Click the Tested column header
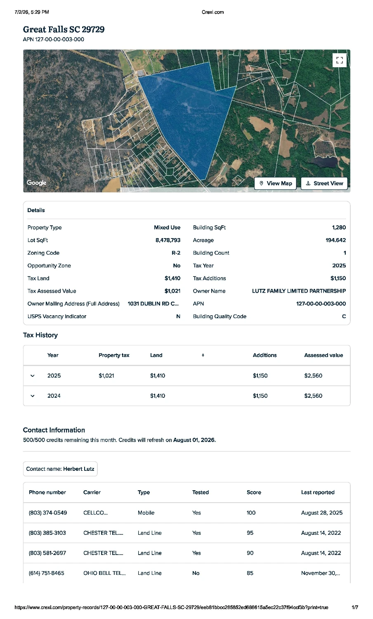Image resolution: width=373 pixels, height=619 pixels. [201, 492]
